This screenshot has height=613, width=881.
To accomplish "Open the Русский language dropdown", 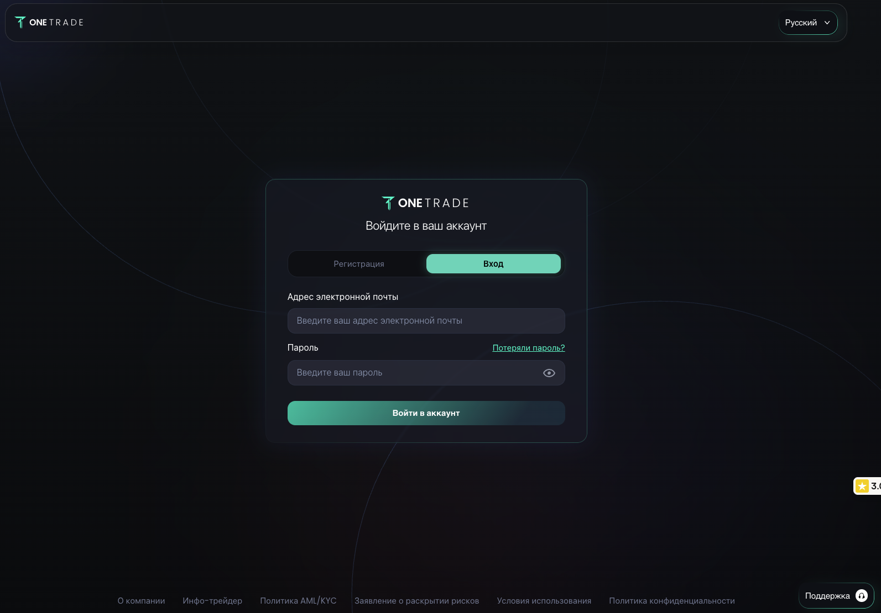I will coord(808,23).
